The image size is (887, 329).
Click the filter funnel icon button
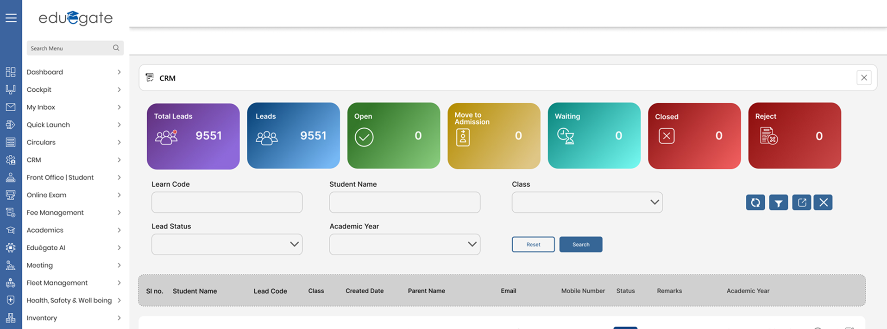pyautogui.click(x=779, y=202)
